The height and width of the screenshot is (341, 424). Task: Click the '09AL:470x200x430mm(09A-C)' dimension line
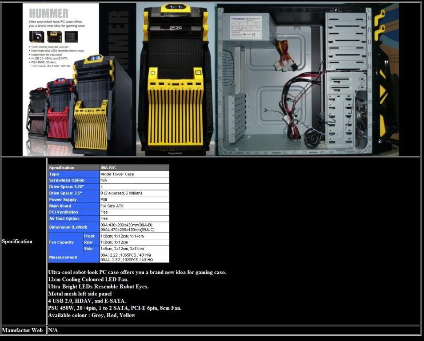(128, 230)
